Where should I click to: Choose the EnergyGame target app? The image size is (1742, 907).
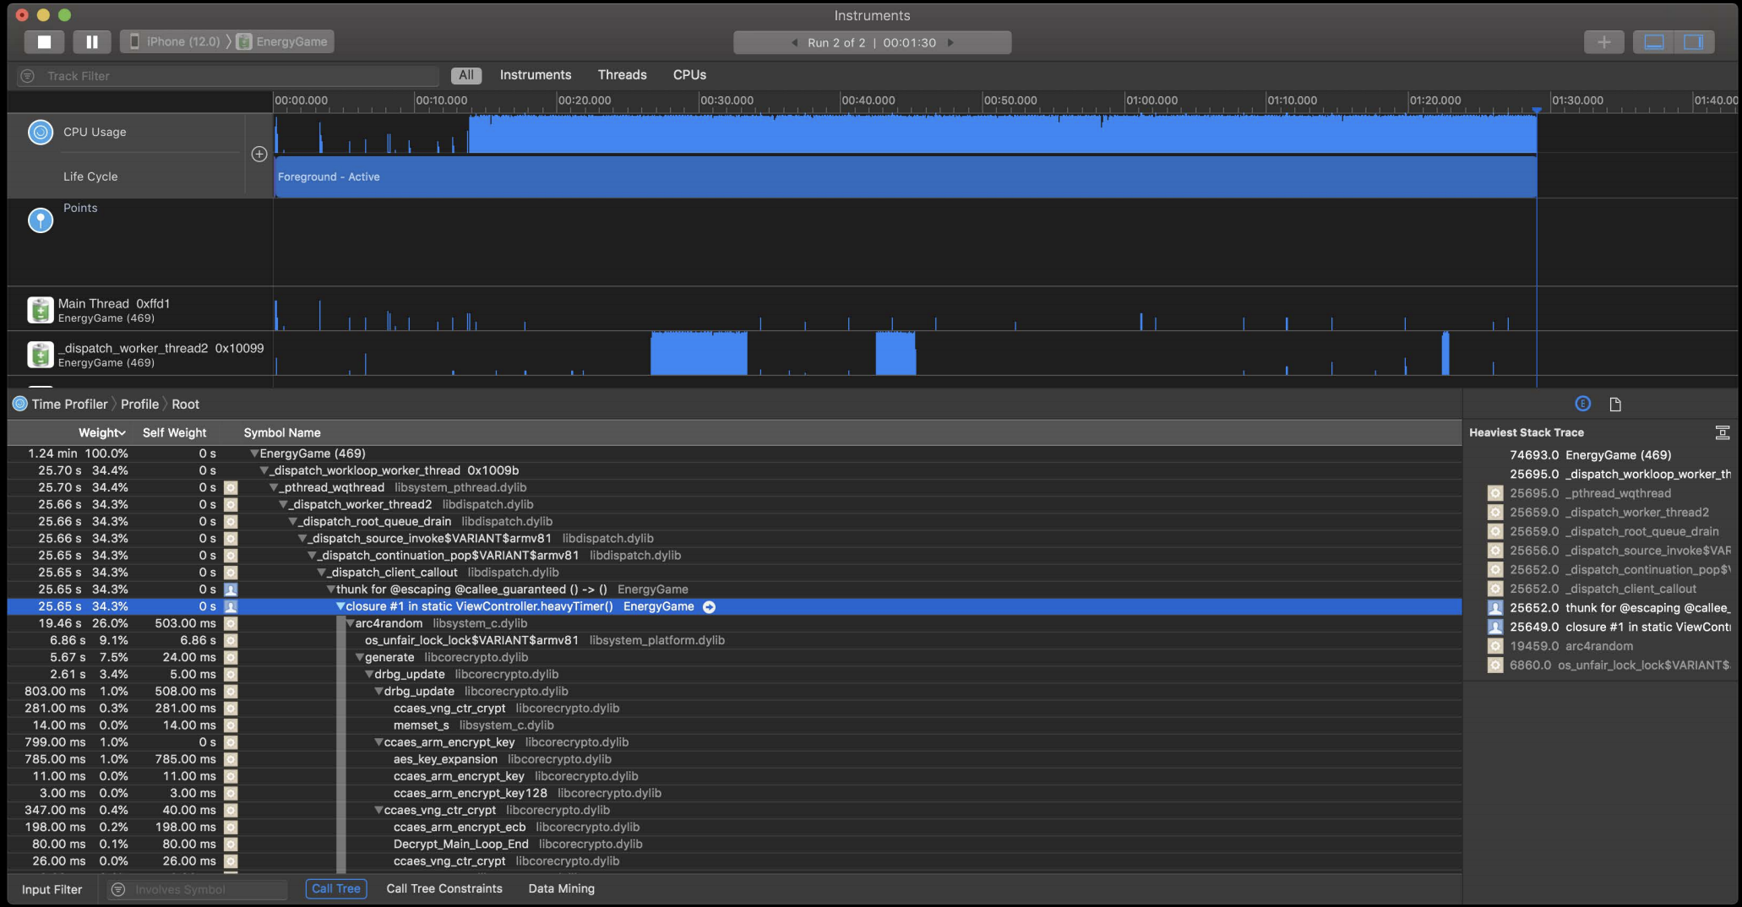282,41
